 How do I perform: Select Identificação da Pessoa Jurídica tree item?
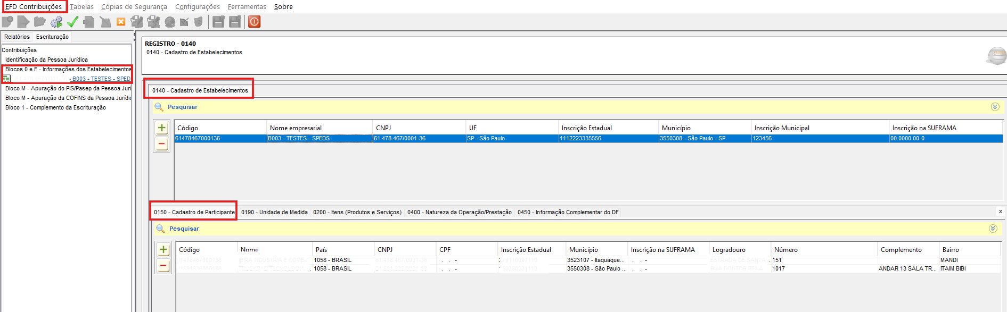click(x=46, y=60)
